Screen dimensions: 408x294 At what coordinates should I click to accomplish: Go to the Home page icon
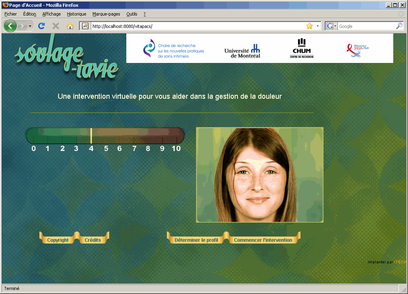70,26
